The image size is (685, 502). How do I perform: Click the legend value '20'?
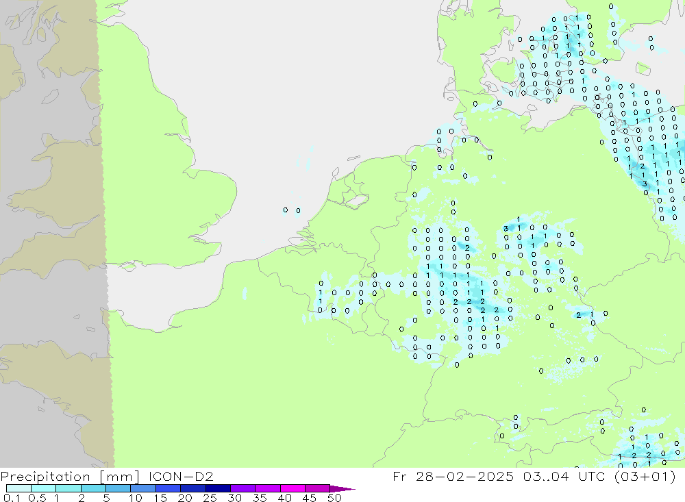[x=185, y=498]
